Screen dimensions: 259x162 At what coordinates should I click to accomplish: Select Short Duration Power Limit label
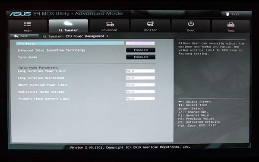43,85
